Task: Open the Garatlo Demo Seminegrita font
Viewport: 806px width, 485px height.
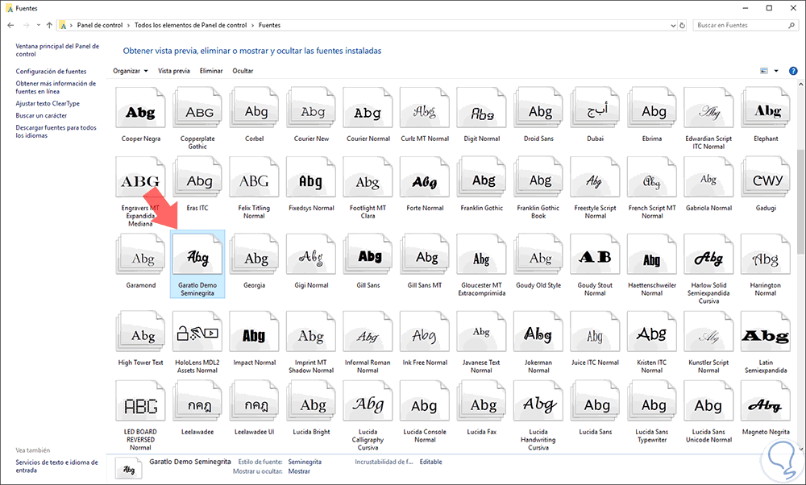Action: click(197, 258)
